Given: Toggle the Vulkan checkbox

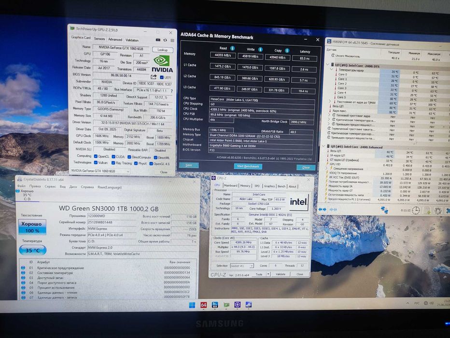Looking at the screenshot, I should pos(96,163).
